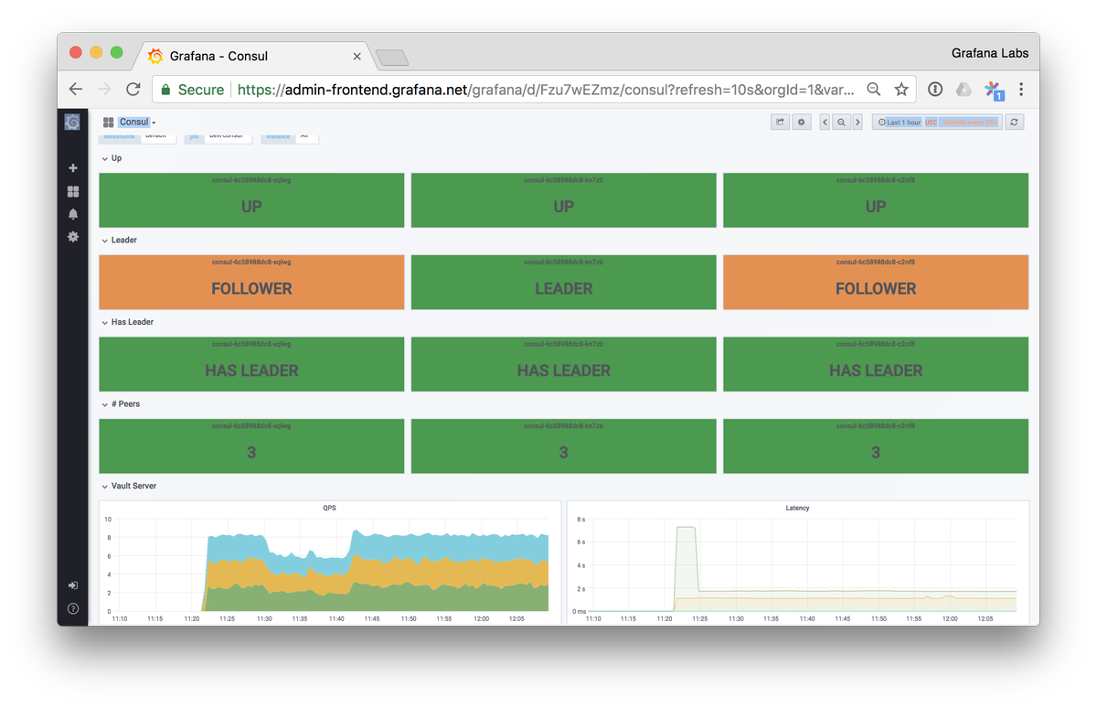Click UP panel for consul-6c58988dc8-c2nf8
This screenshot has height=708, width=1097.
click(x=876, y=200)
